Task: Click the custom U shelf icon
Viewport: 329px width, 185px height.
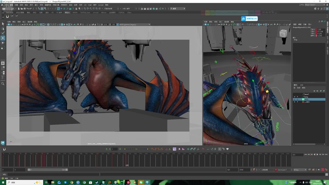Action: click(7, 16)
